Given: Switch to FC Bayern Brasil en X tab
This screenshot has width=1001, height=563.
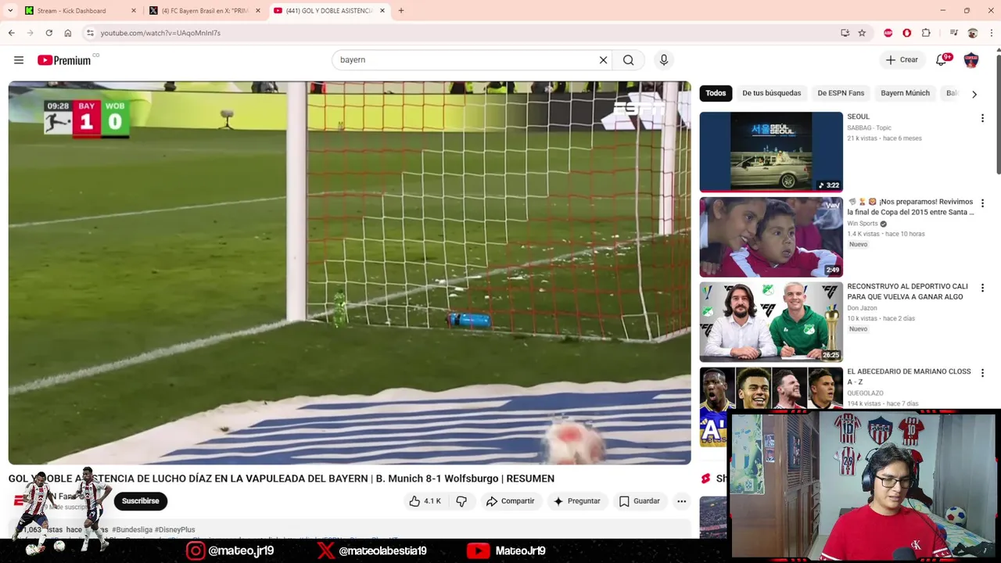Looking at the screenshot, I should (x=204, y=11).
